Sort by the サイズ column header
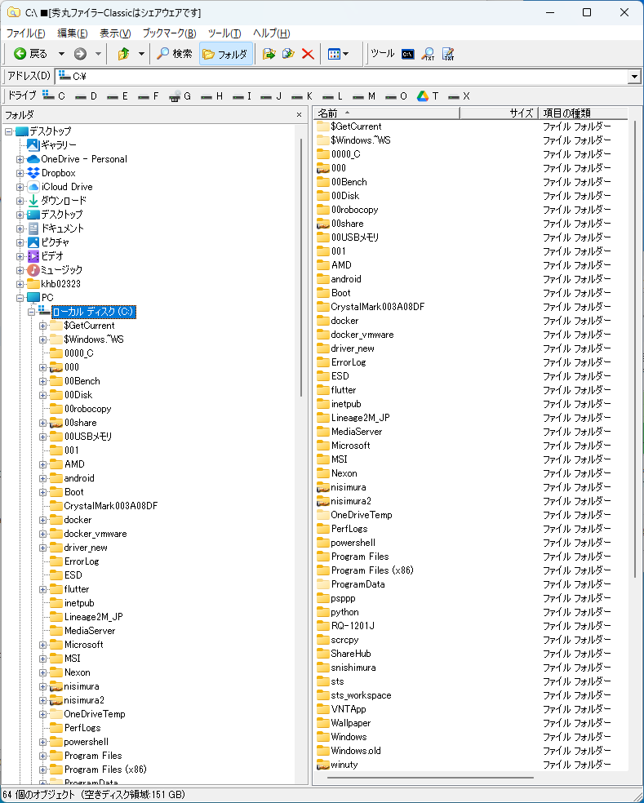This screenshot has height=803, width=644. click(499, 113)
